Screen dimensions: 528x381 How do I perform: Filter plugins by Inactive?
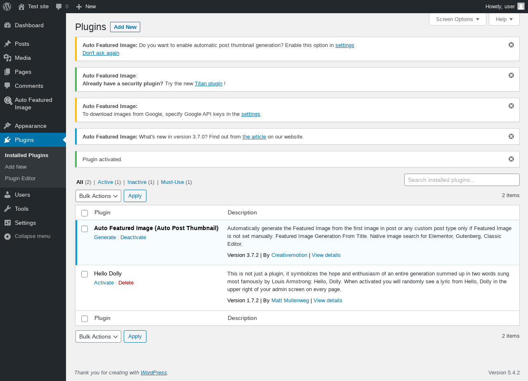point(137,182)
